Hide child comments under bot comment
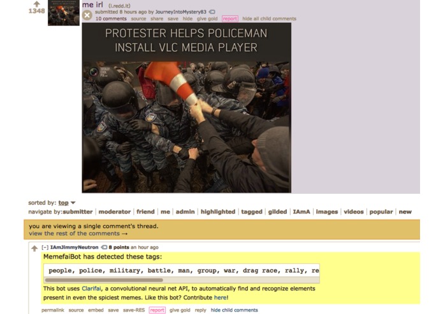443x314 pixels. tap(234, 310)
